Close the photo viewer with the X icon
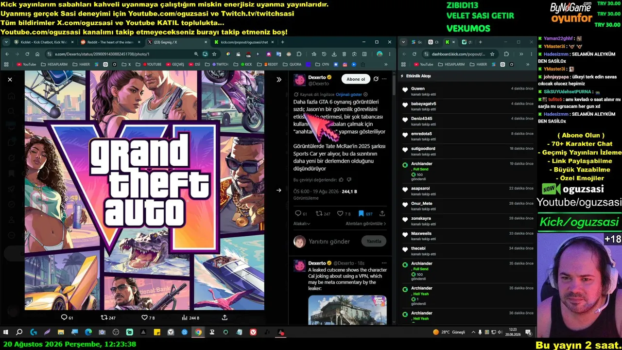The height and width of the screenshot is (350, 622). coord(10,79)
